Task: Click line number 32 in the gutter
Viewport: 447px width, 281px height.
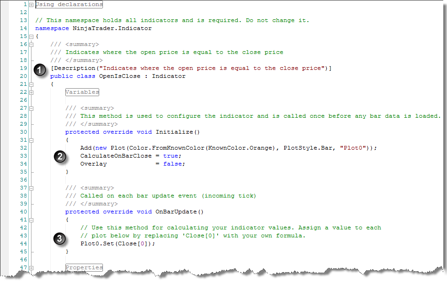Action: coord(24,148)
